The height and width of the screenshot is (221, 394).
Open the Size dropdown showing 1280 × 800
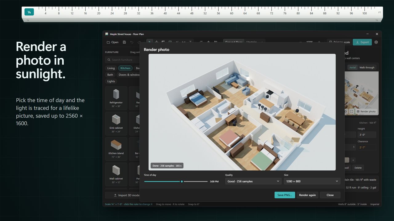coord(312,181)
